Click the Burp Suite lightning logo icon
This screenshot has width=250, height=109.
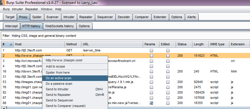pos(2,3)
